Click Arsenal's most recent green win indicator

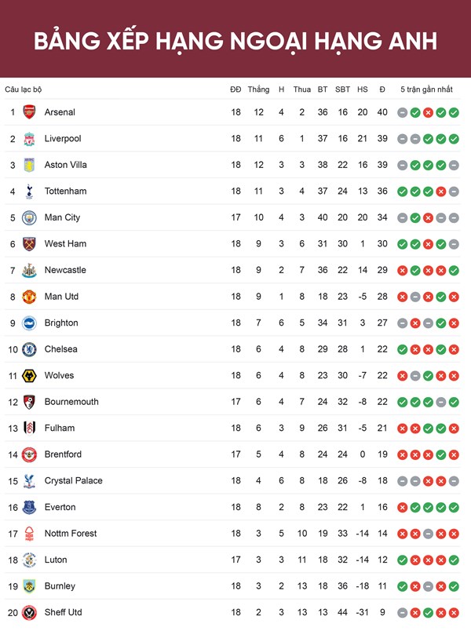pos(454,113)
